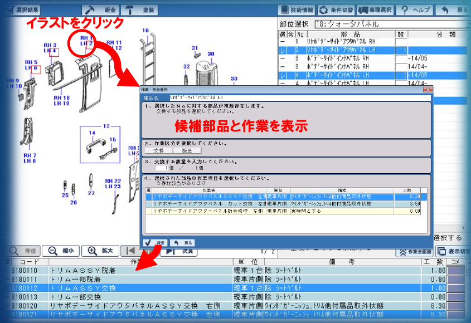Image resolution: width=471 pixels, height=323 pixels.
Task: Click the コメ cell of row B180110
Action: pyautogui.click(x=456, y=271)
